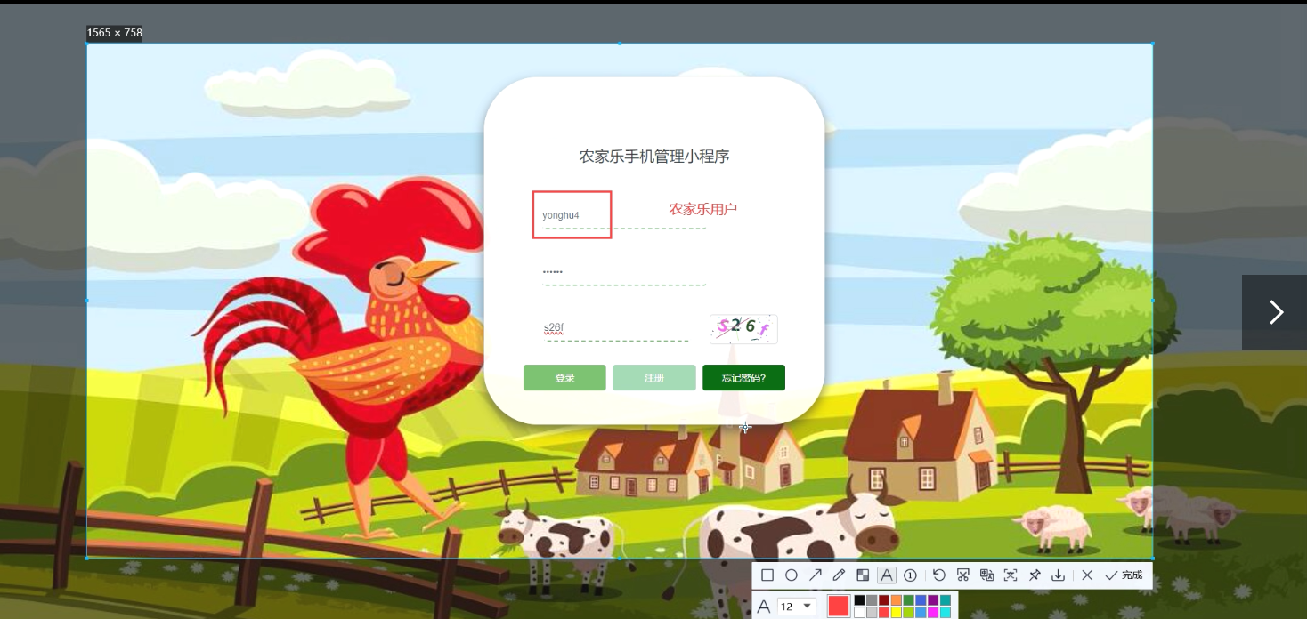The image size is (1307, 619).
Task: Pick the orange color swatch
Action: [x=897, y=600]
